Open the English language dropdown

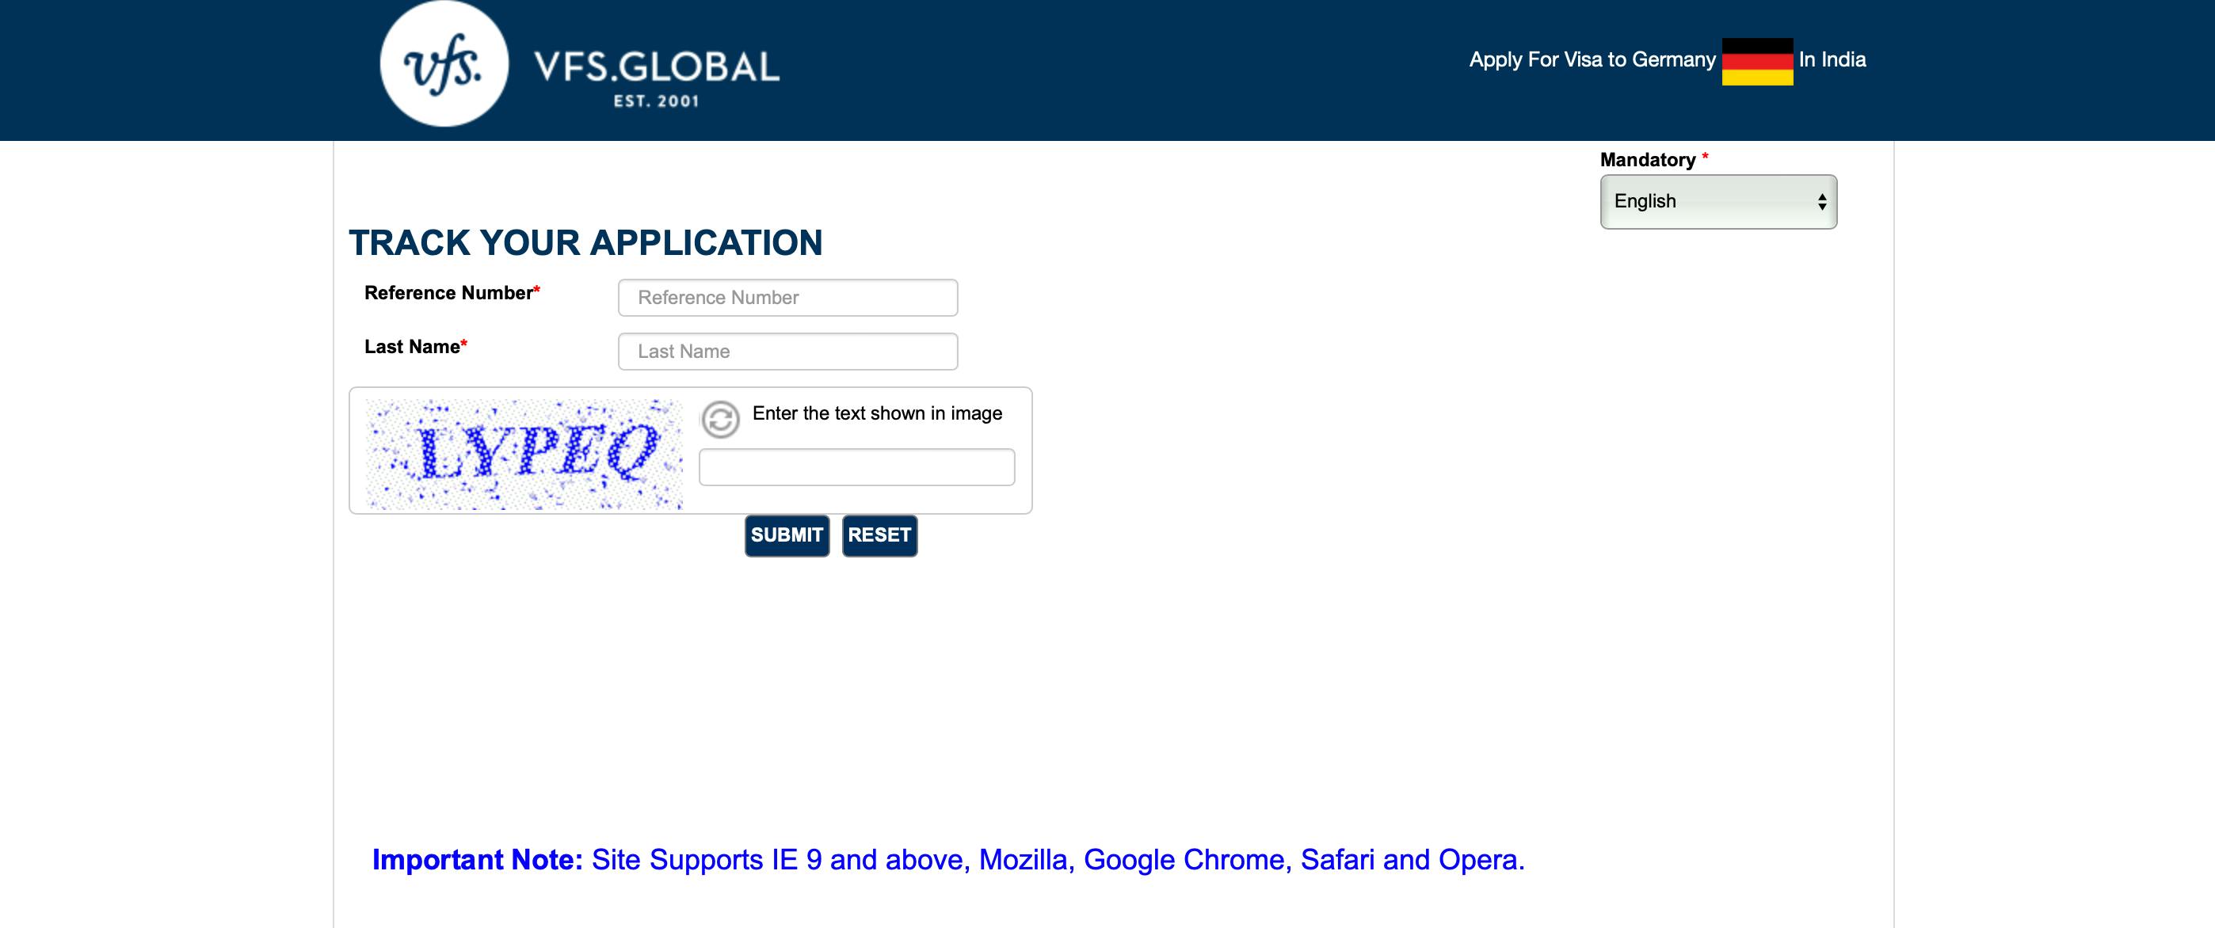pyautogui.click(x=1718, y=202)
